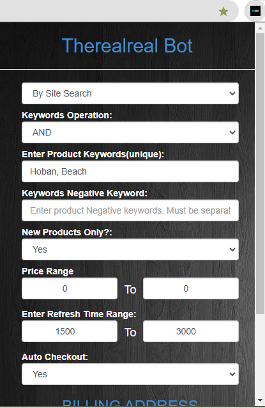265x408 pixels.
Task: Focus the Product Keywords field with Hoban, Beach
Action: coord(130,171)
